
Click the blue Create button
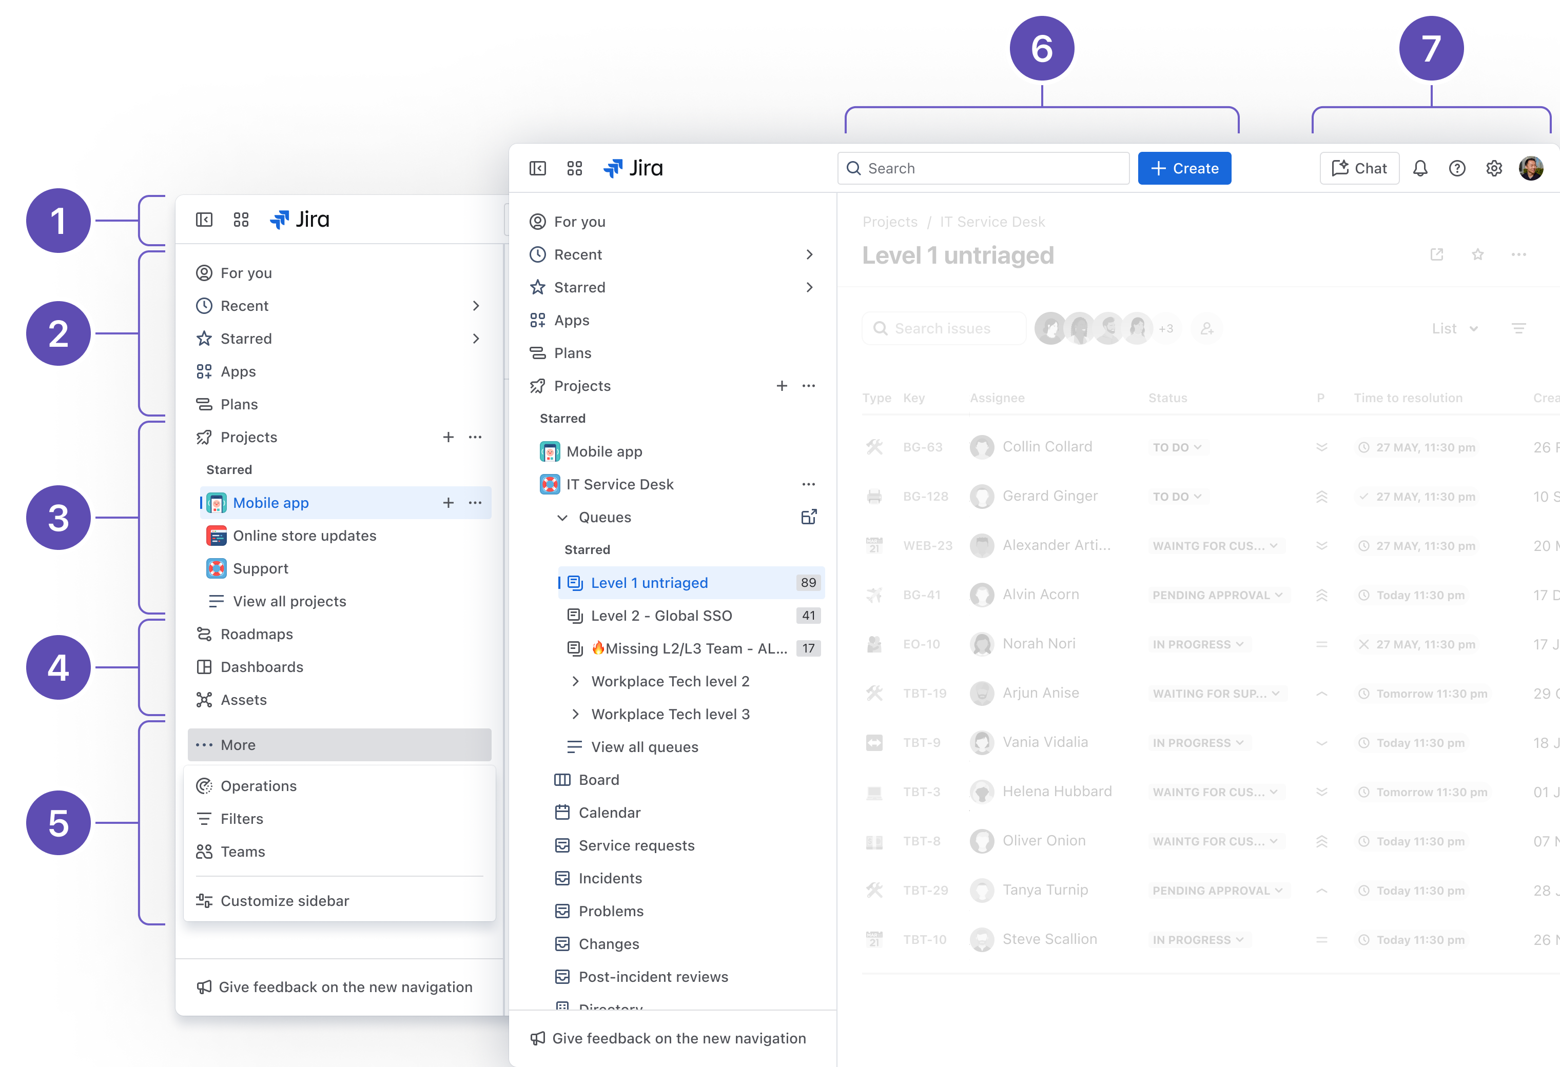click(1184, 168)
